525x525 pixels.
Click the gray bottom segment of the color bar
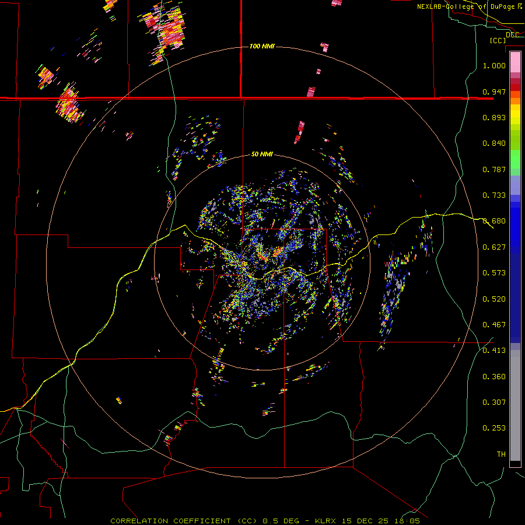pyautogui.click(x=515, y=405)
